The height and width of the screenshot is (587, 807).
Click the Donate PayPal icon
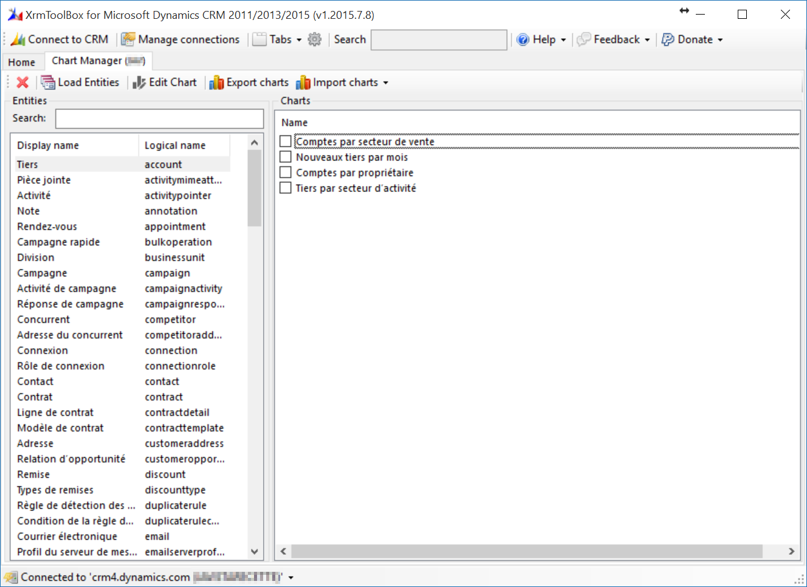tap(668, 39)
